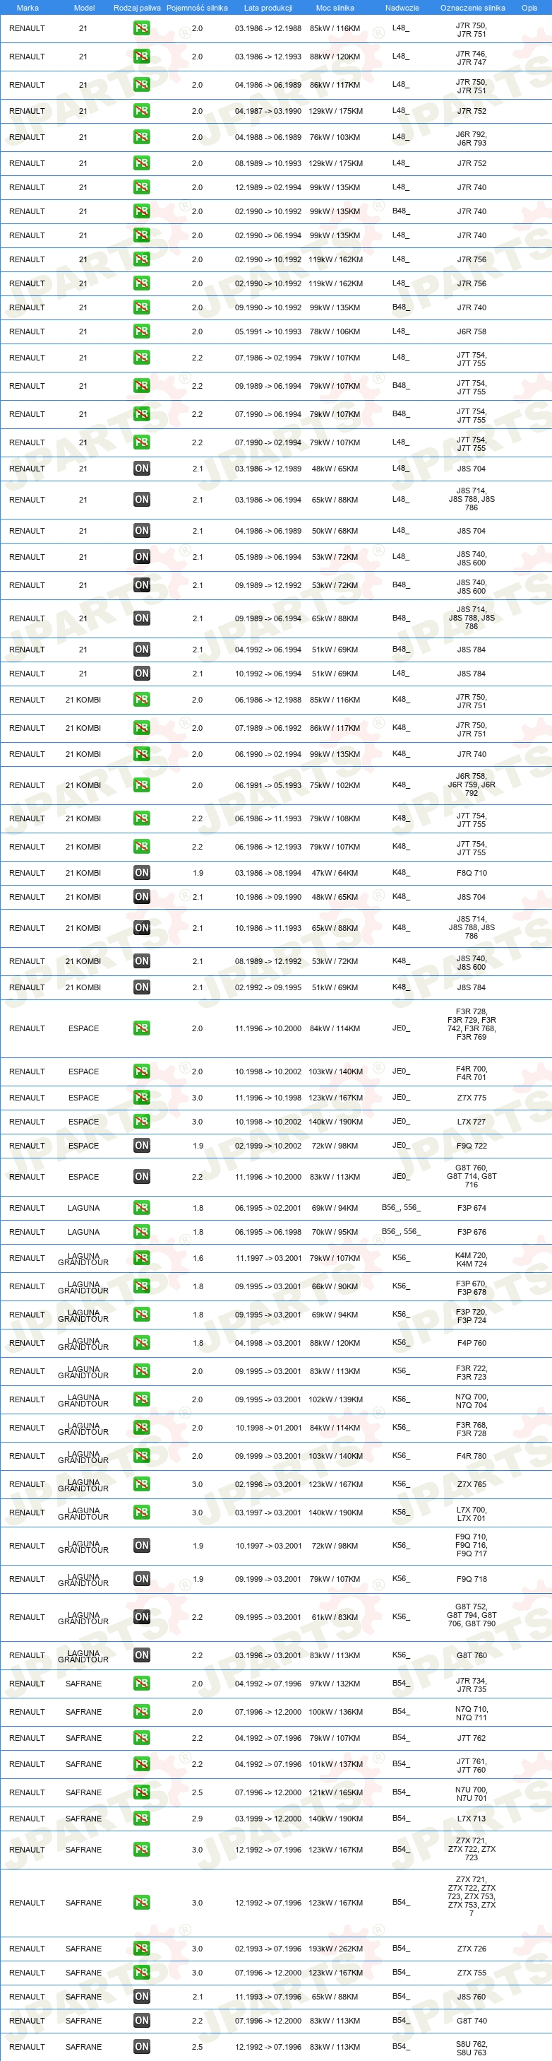Click the 11.1993 -> 07.1996 production dates
Image resolution: width=552 pixels, height=2061 pixels.
click(x=268, y=1996)
